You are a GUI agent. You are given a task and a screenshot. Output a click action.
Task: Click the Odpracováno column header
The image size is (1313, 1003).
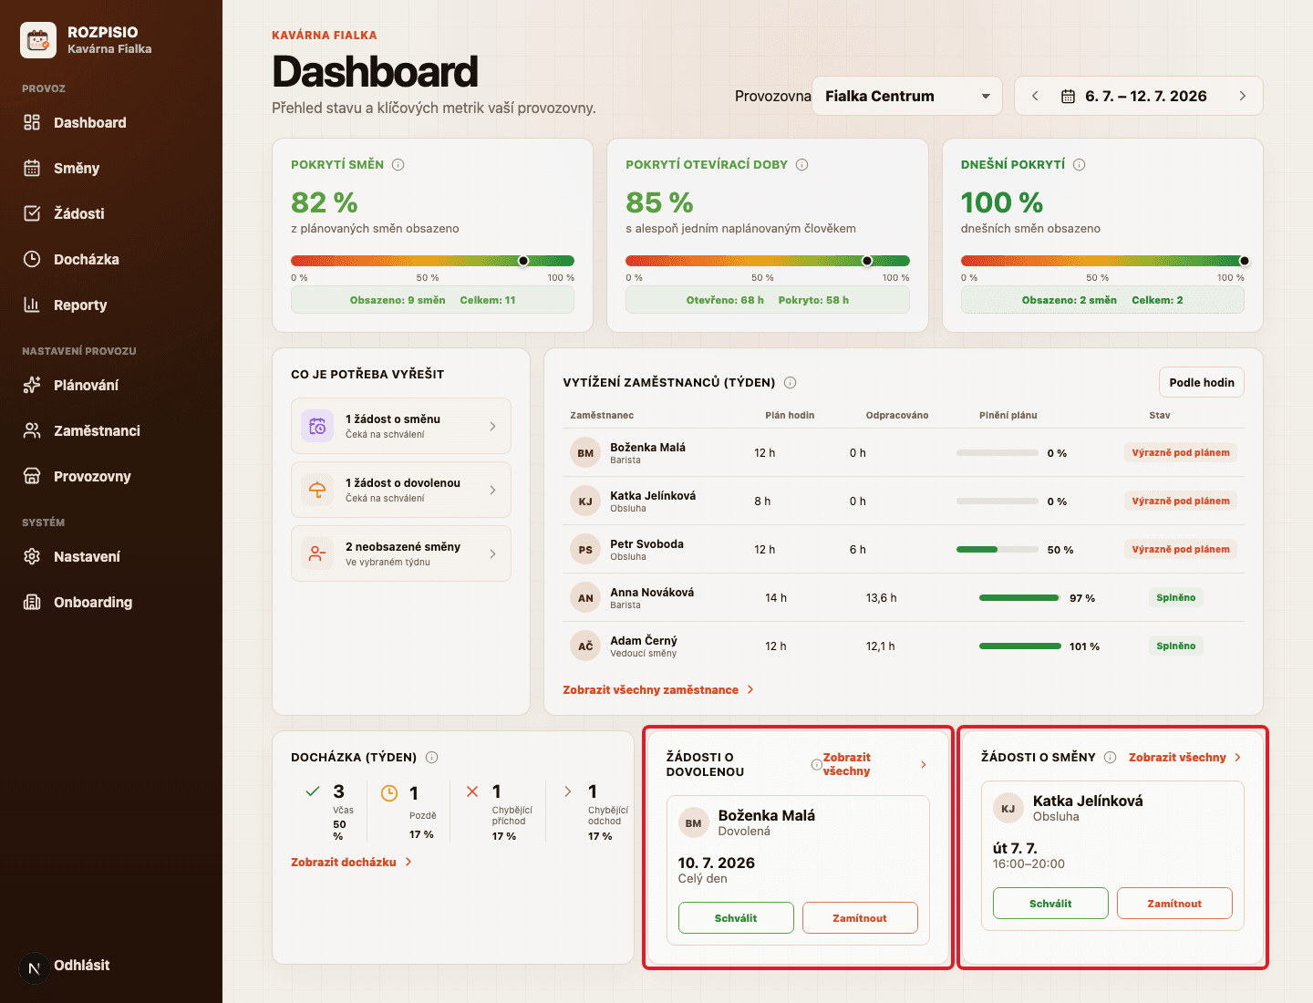(x=897, y=416)
